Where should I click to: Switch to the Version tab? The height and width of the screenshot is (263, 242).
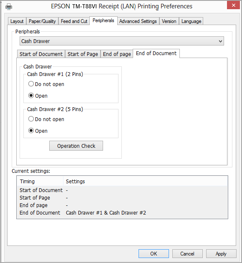[169, 21]
